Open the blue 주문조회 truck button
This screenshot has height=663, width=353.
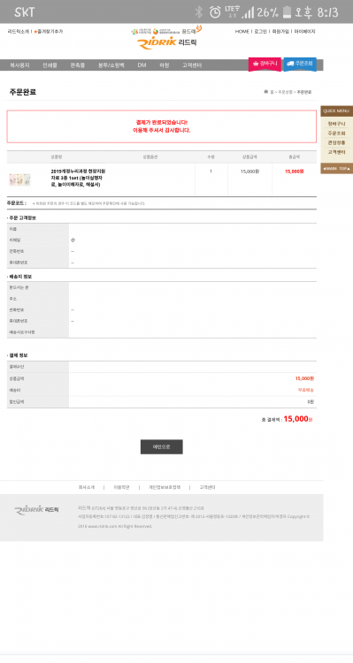300,64
